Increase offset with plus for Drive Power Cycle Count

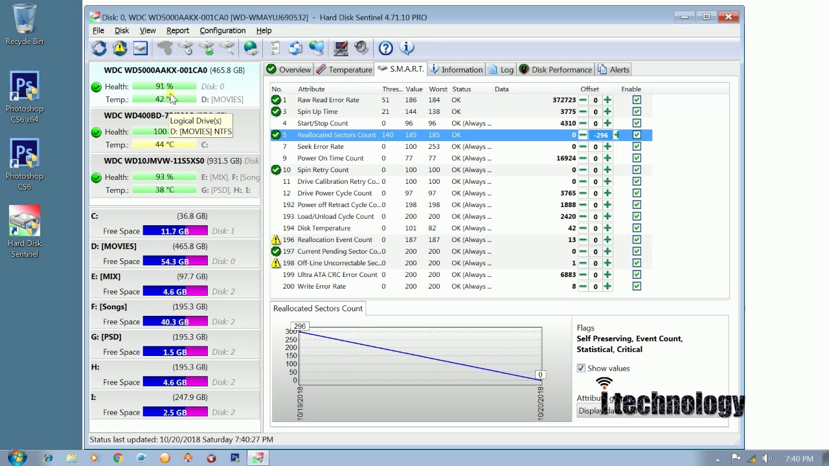(x=608, y=194)
